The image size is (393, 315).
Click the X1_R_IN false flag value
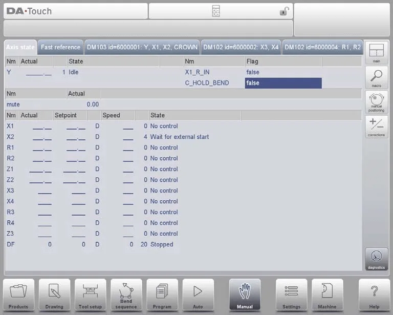click(x=253, y=72)
